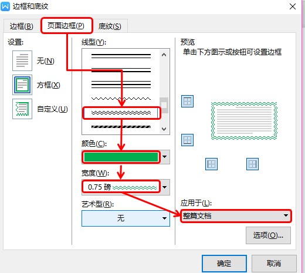Switch to the 底纹(S) tab
The width and height of the screenshot is (305, 273).
point(110,26)
